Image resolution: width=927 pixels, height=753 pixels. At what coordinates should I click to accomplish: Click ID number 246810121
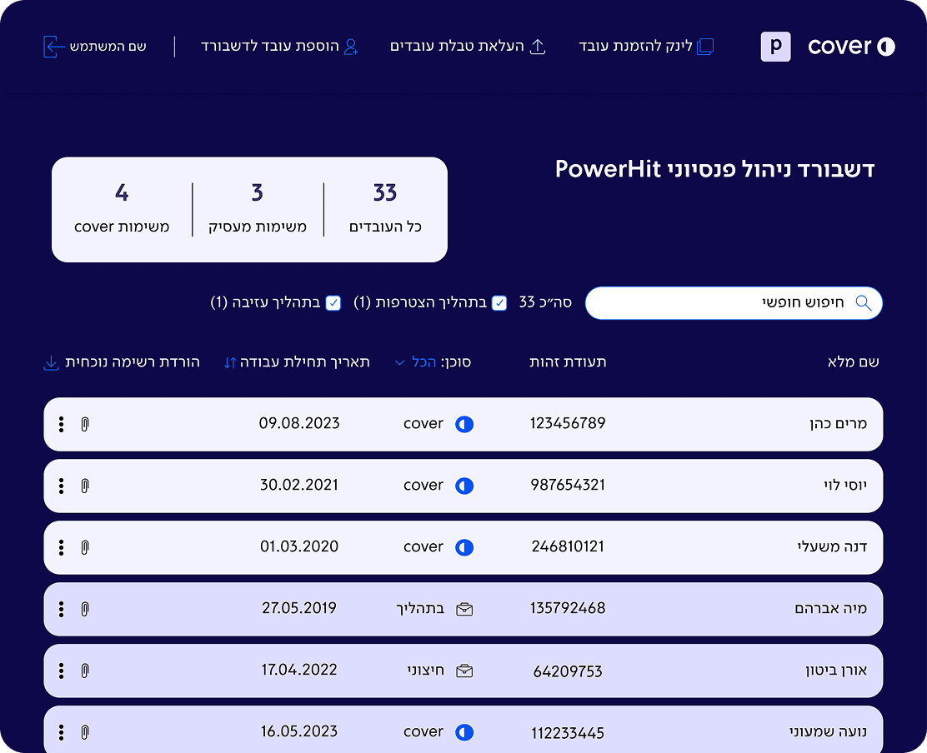click(569, 547)
